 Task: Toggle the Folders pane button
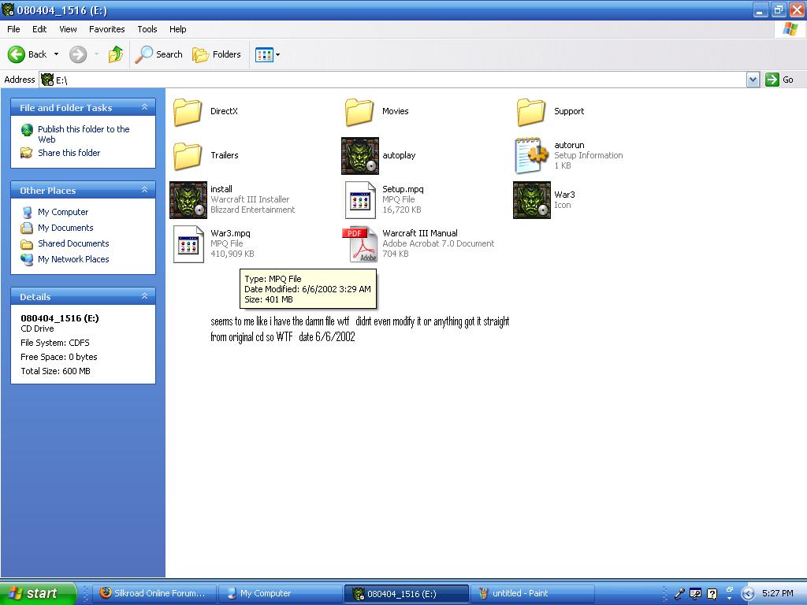217,54
